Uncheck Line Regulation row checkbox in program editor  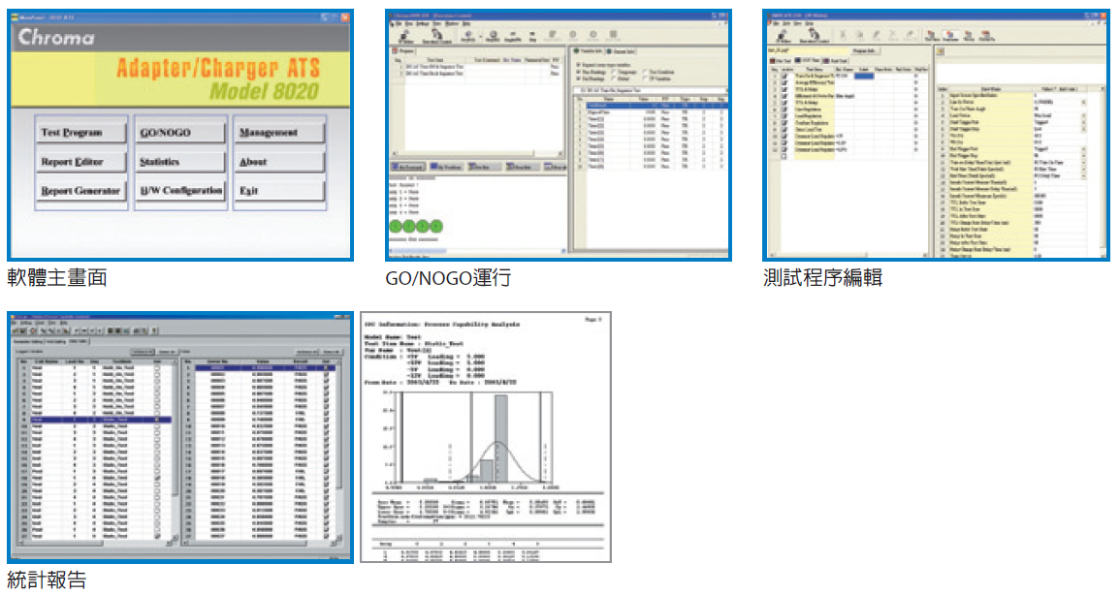tap(784, 110)
